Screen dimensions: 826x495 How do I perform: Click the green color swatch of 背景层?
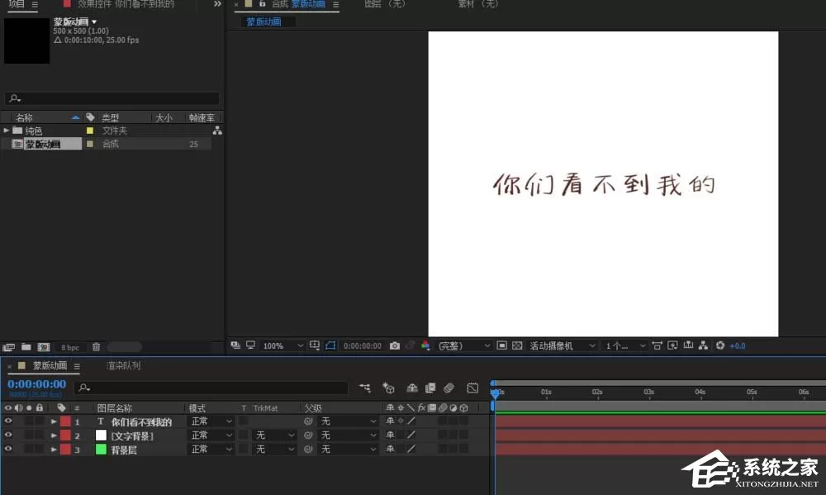point(101,450)
